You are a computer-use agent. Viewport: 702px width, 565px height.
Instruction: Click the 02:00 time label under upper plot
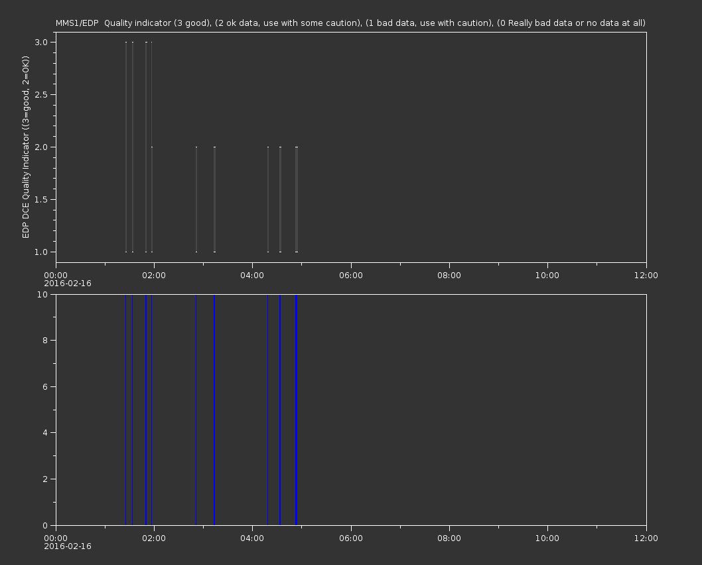tap(154, 275)
